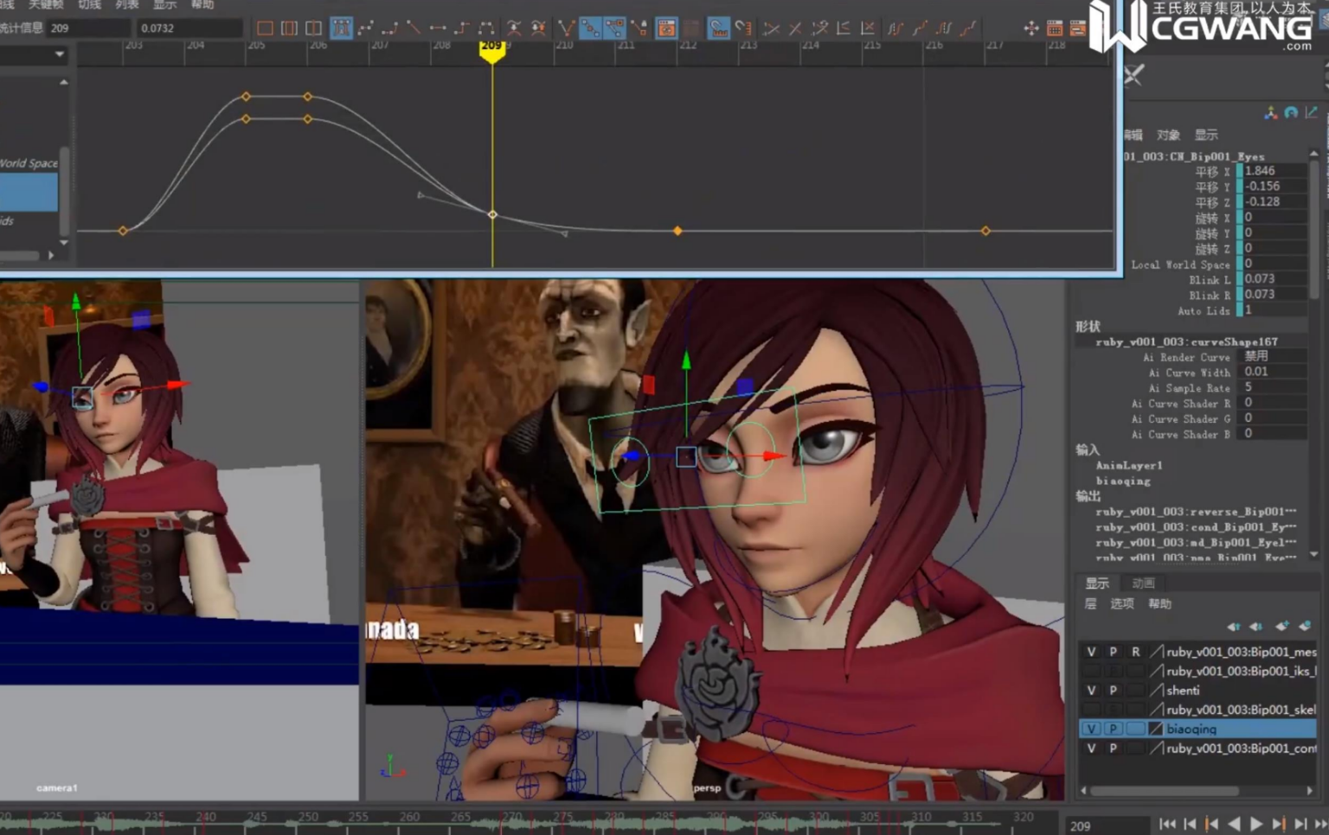This screenshot has width=1329, height=835.
Task: Open the 选项 menu in Layer Editor
Action: (x=1122, y=604)
